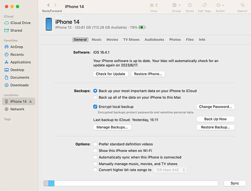Open the 128 kbps AAC bit rate dropdown

[x=170, y=170]
